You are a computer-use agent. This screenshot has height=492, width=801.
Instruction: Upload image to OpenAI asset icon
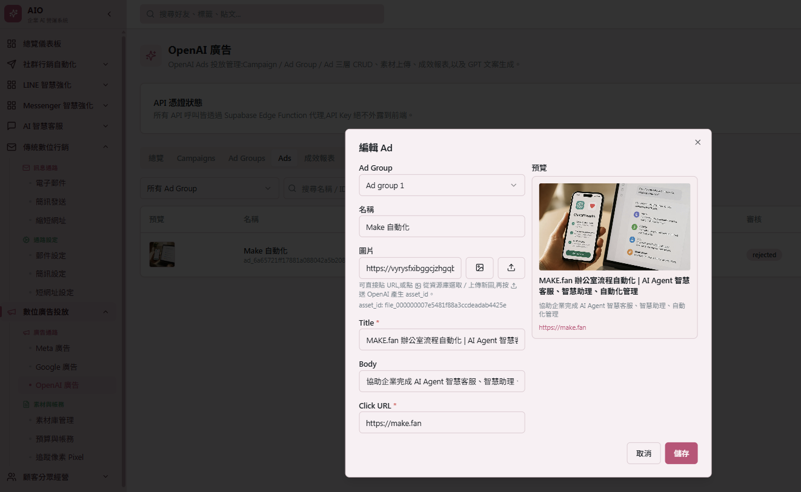tap(511, 267)
